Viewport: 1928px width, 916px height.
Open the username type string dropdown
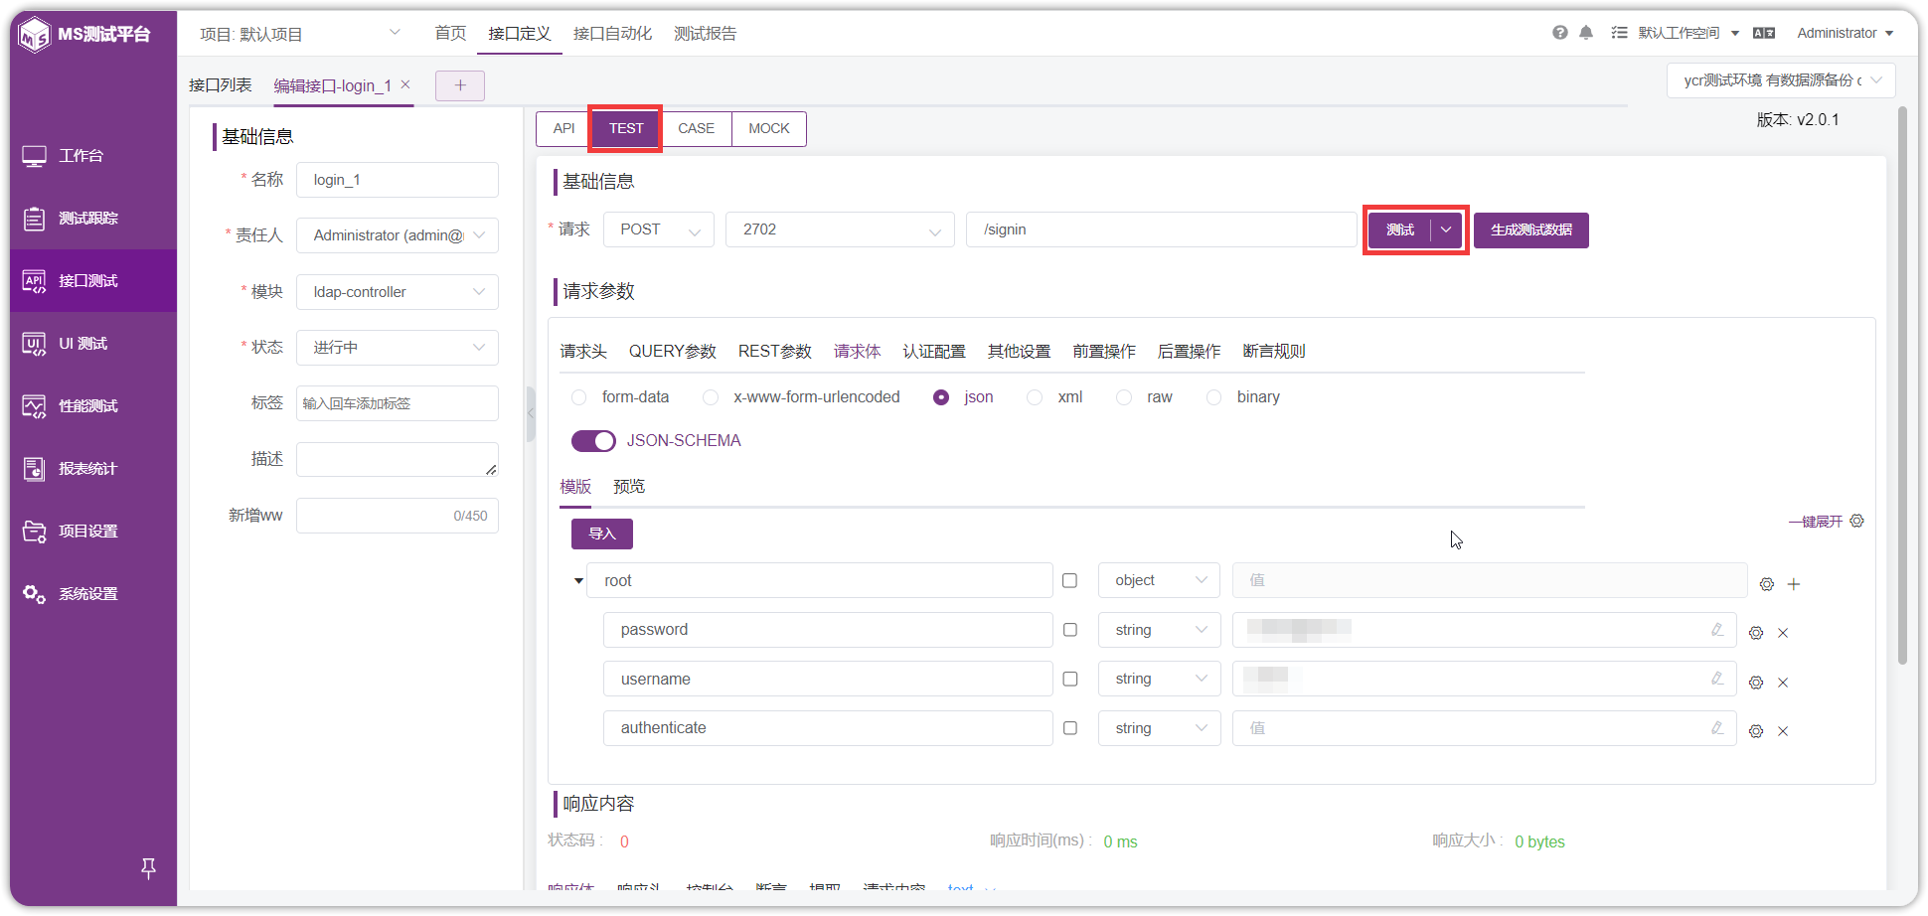point(1160,680)
